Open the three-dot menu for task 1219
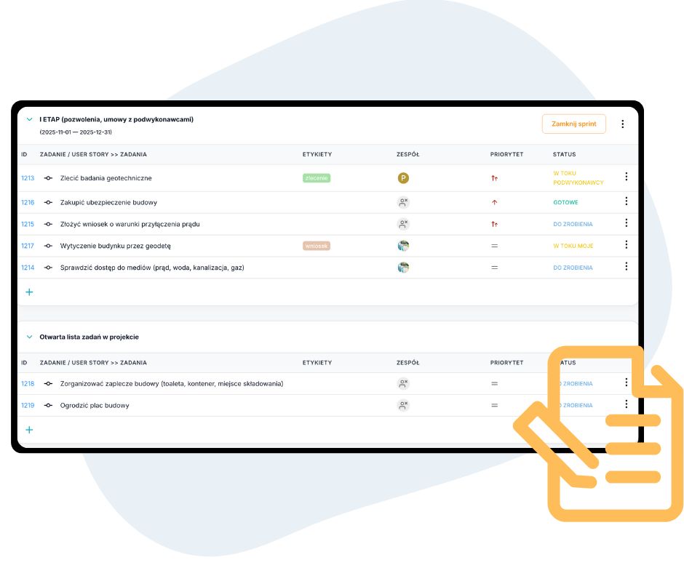 pyautogui.click(x=626, y=404)
